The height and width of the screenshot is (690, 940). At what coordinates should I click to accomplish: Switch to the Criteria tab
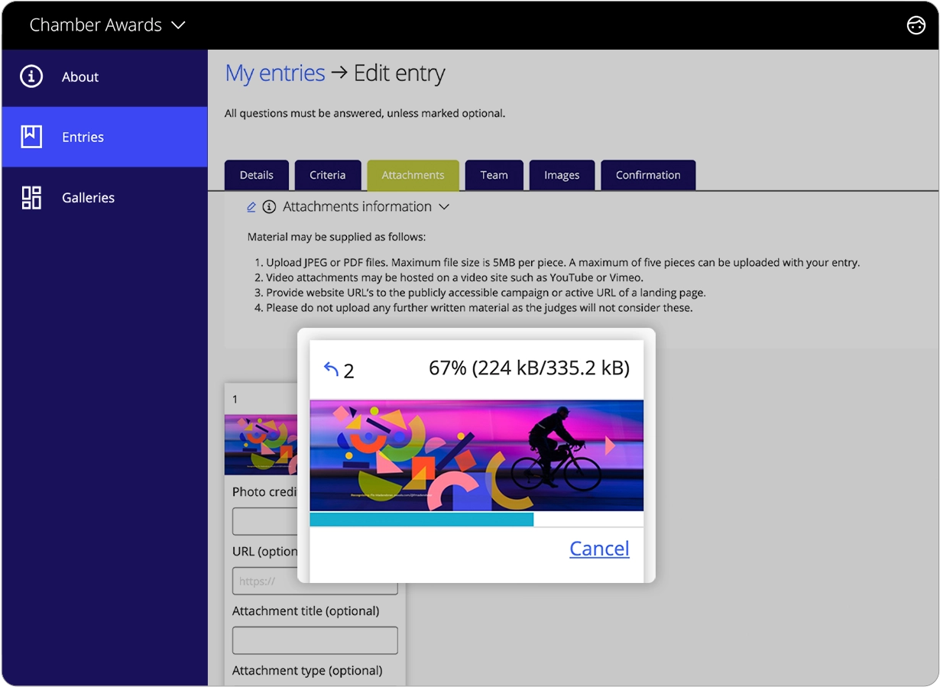click(x=328, y=175)
